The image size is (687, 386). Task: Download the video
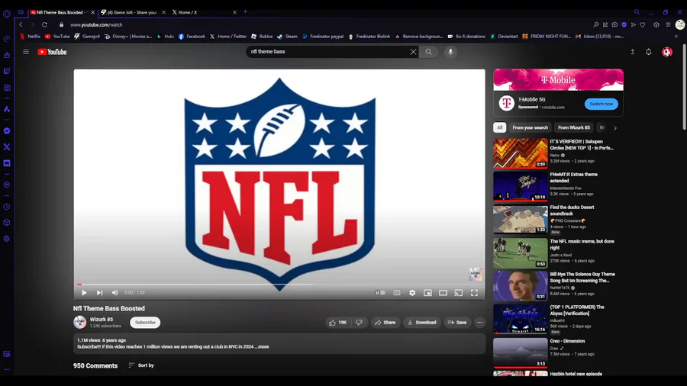point(421,323)
